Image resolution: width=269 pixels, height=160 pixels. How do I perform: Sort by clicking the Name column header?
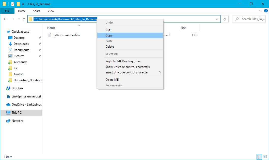51,28
